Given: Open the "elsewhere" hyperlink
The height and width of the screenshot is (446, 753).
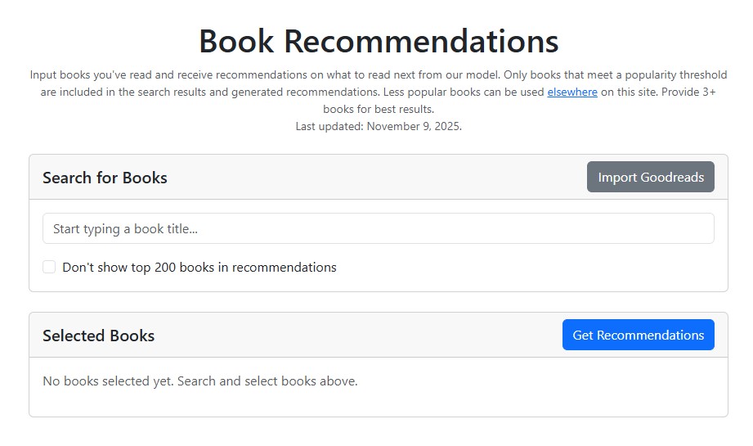Looking at the screenshot, I should click(572, 92).
